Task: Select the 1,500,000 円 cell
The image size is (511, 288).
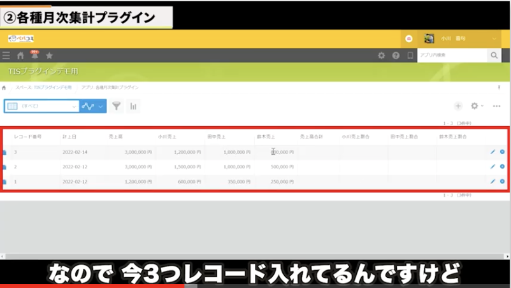Action: [x=187, y=167]
